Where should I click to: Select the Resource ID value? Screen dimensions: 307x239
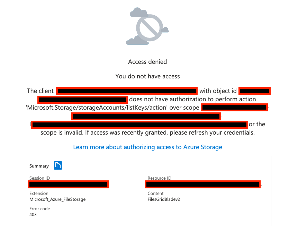[202, 184]
